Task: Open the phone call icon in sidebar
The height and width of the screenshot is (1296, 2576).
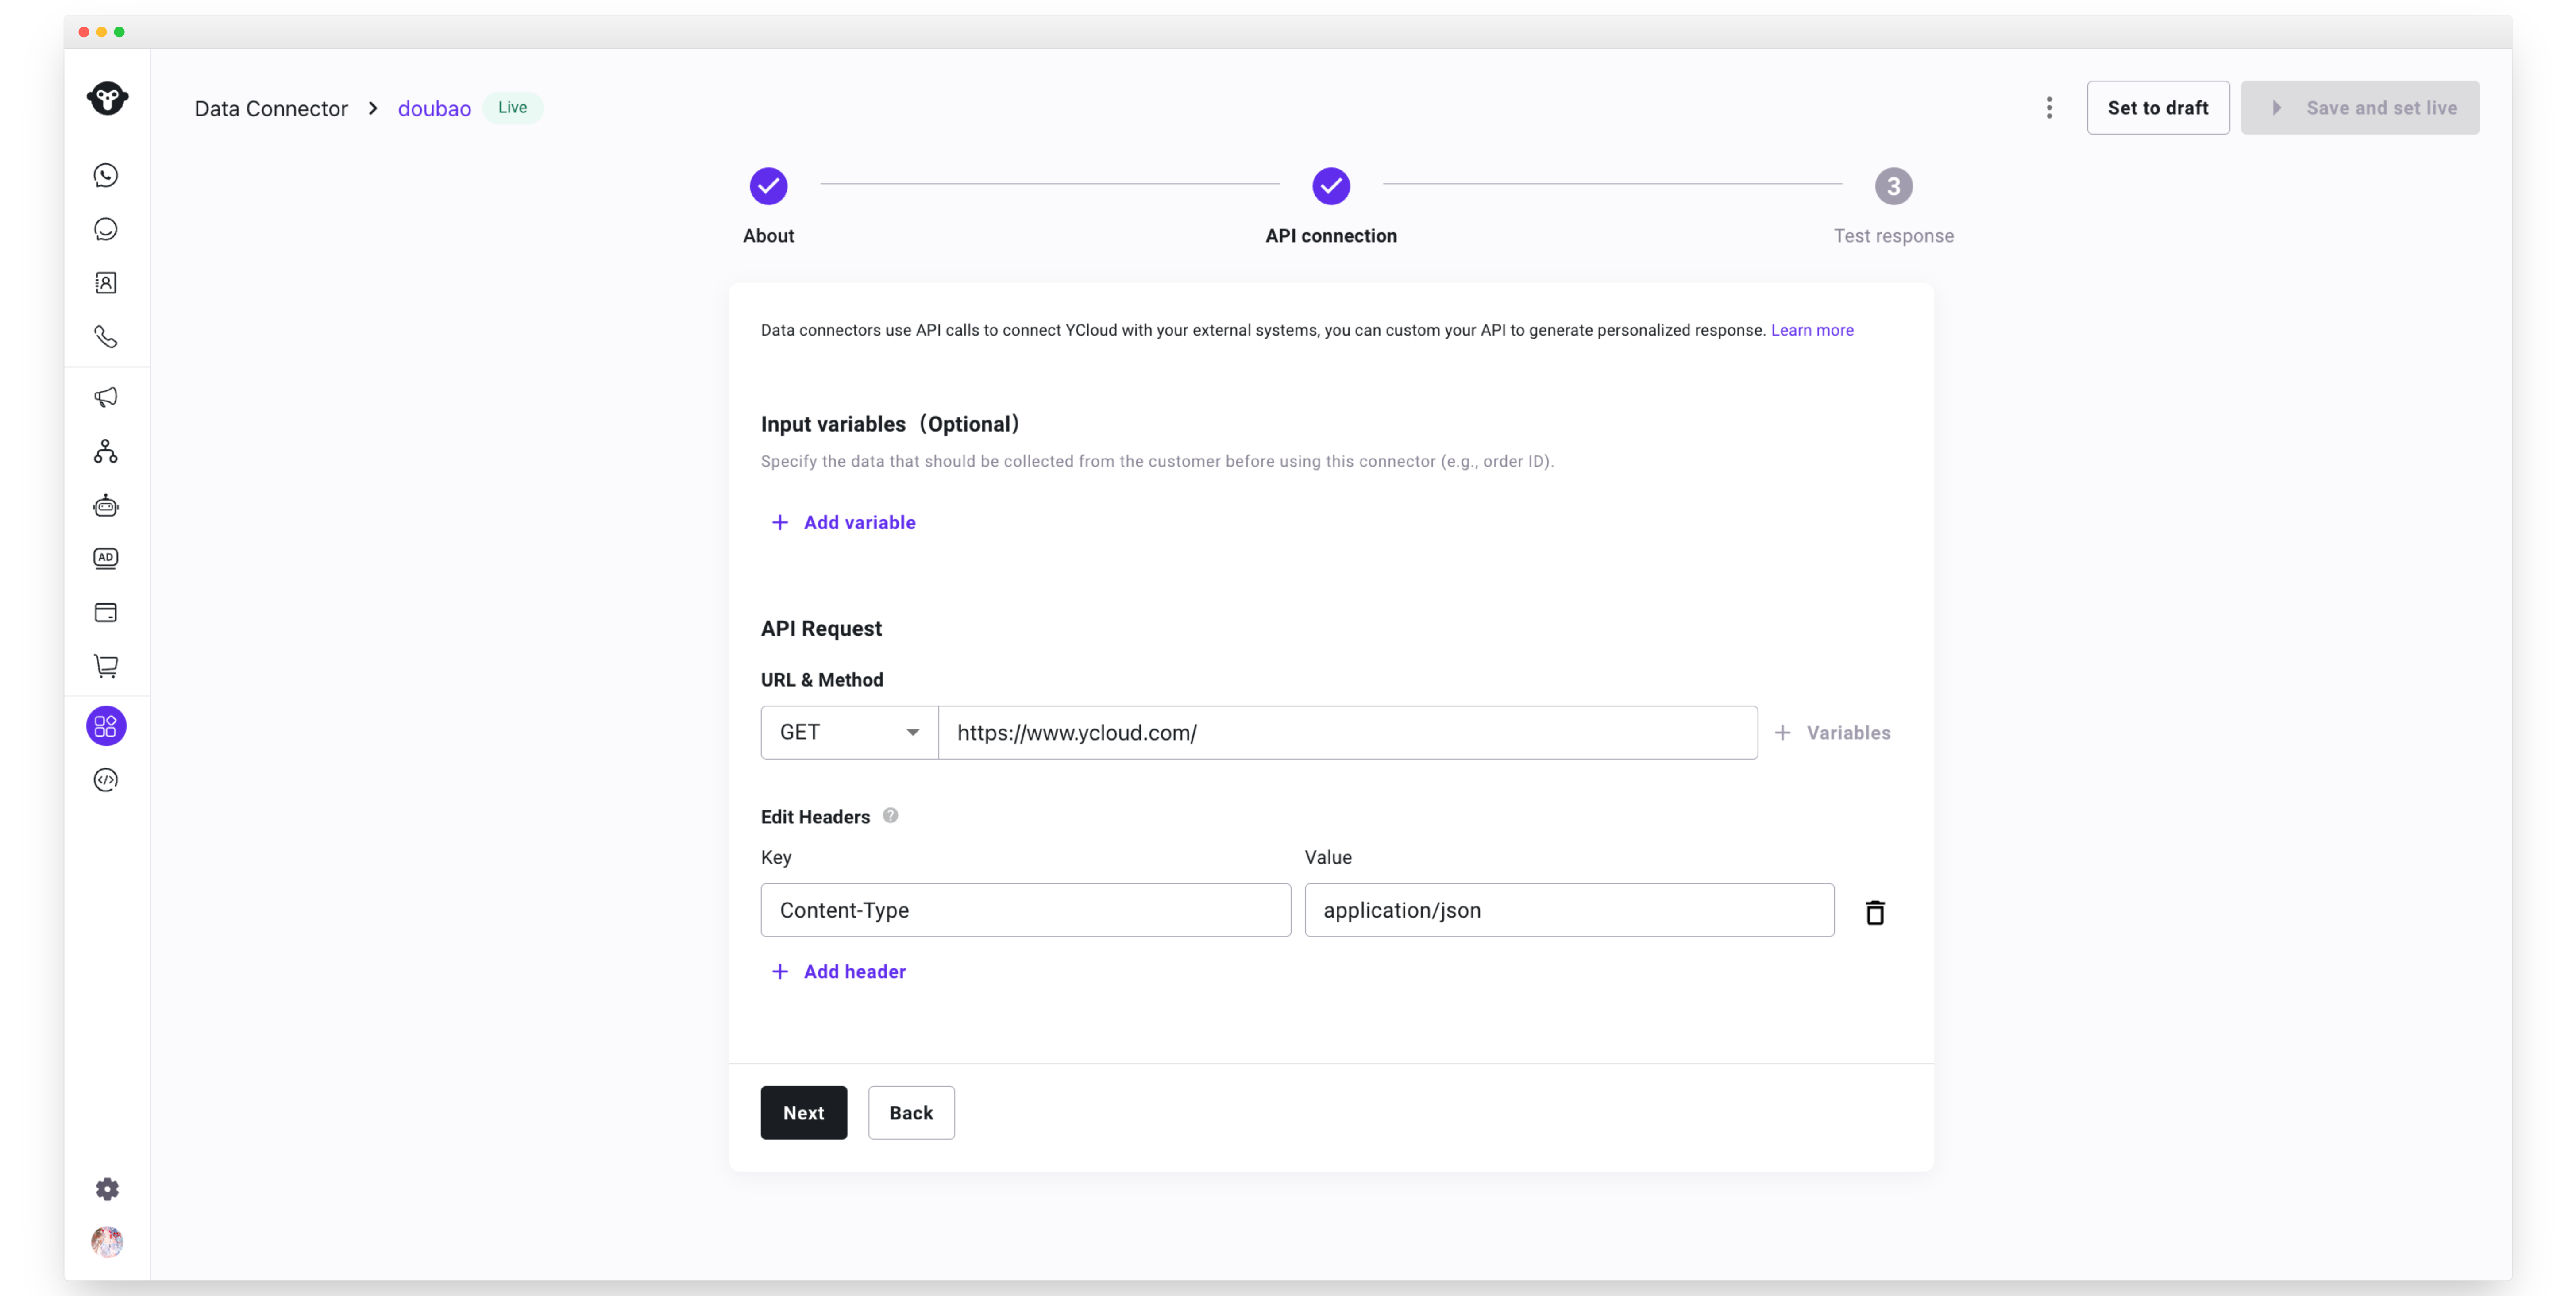Action: click(x=106, y=337)
